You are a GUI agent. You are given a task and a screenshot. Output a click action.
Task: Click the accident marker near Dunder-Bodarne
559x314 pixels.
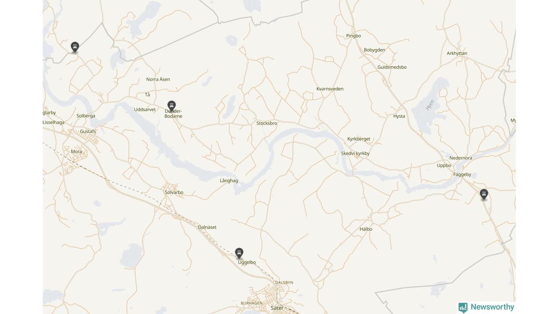pos(172,106)
